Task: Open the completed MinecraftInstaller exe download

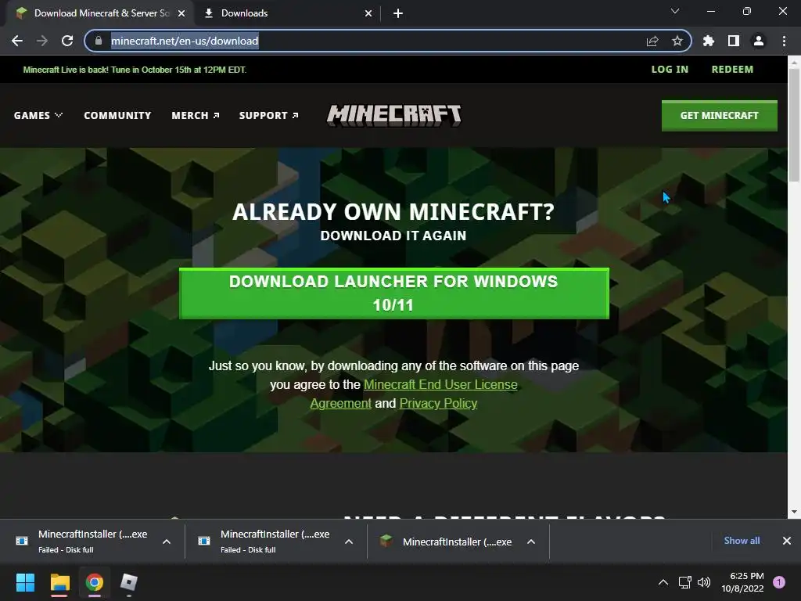Action: [447, 542]
